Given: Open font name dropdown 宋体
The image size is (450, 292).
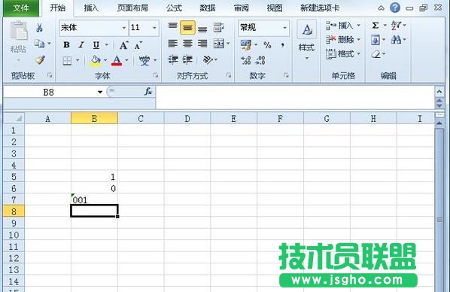Looking at the screenshot, I should pyautogui.click(x=124, y=28).
